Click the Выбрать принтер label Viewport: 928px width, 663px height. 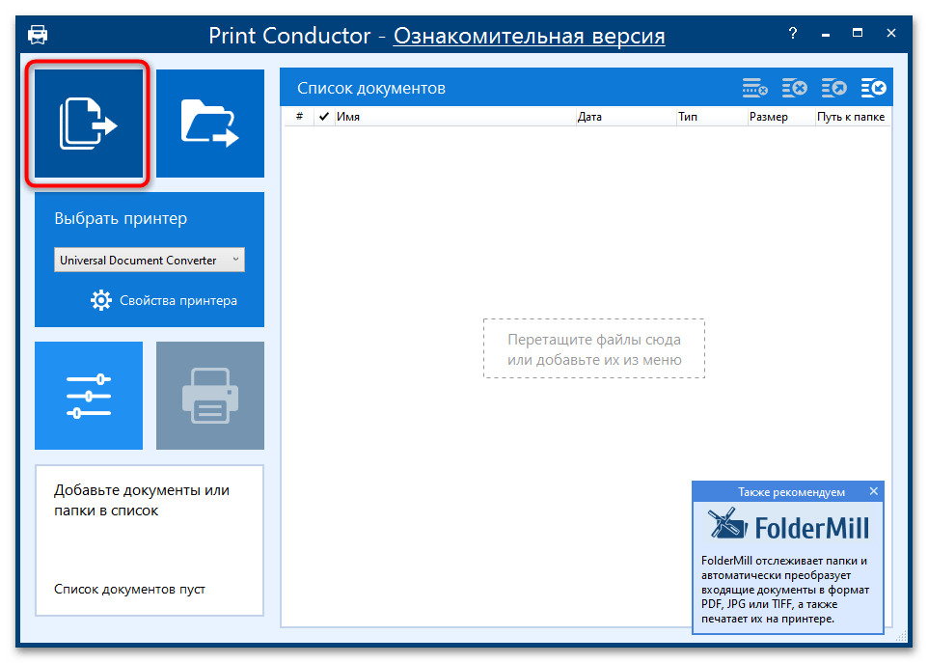(121, 218)
